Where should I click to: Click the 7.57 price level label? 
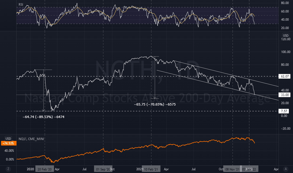point(284,111)
